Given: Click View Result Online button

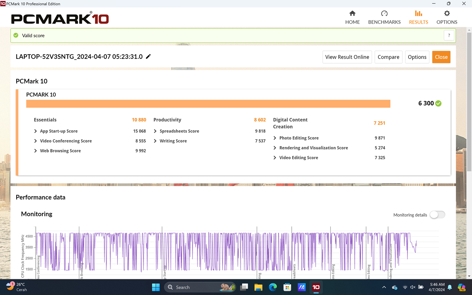Looking at the screenshot, I should coord(347,57).
